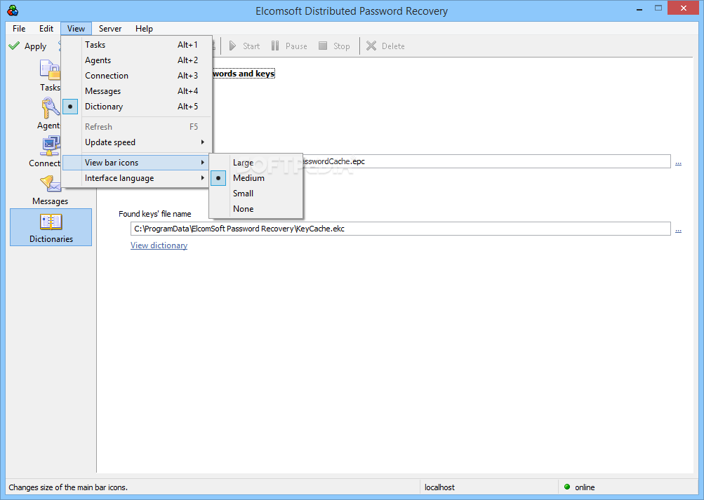Click the 'Found keys' file name' label
Image resolution: width=704 pixels, height=500 pixels.
[x=155, y=214]
